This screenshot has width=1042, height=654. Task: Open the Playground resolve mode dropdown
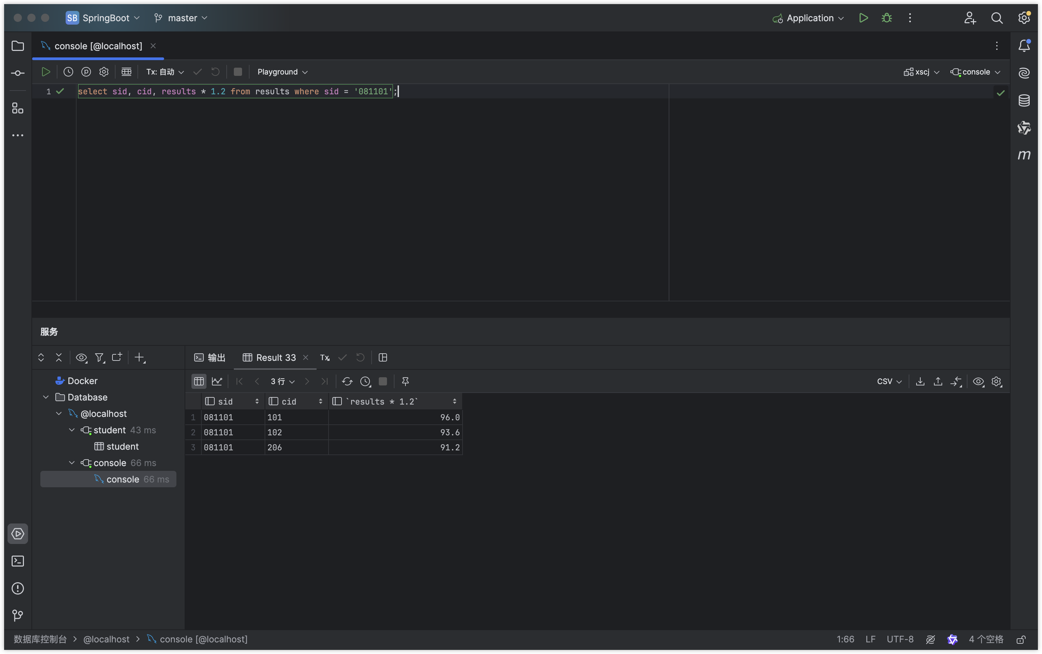[282, 72]
